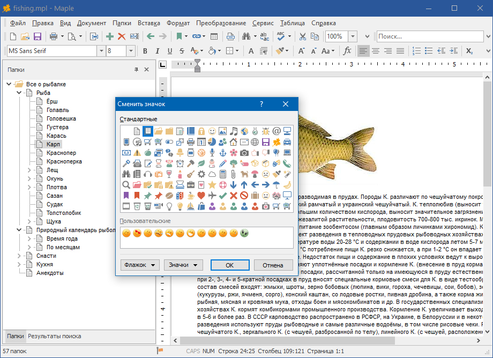The width and height of the screenshot is (493, 358).
Task: Confirm icon choice with OK button
Action: (230, 265)
